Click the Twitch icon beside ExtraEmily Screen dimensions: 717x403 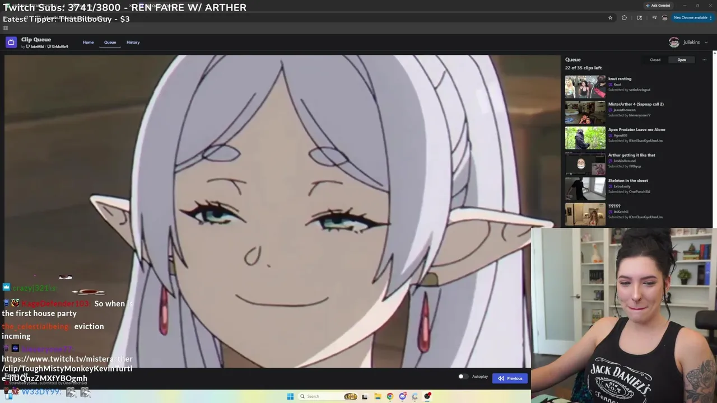611,186
